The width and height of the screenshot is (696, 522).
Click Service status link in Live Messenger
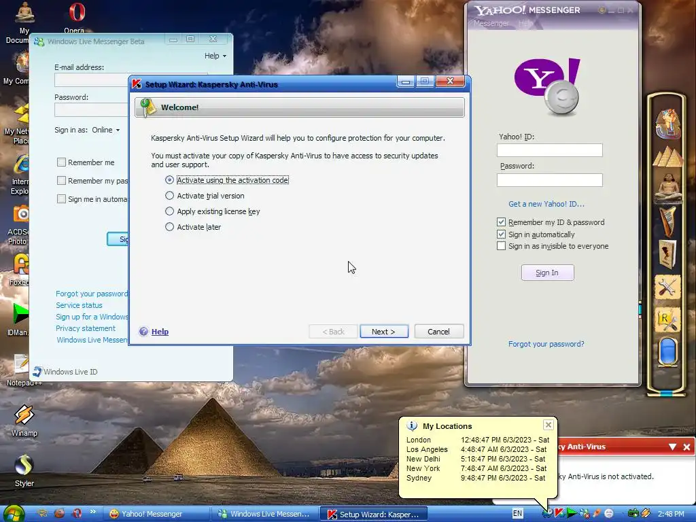[x=79, y=305]
